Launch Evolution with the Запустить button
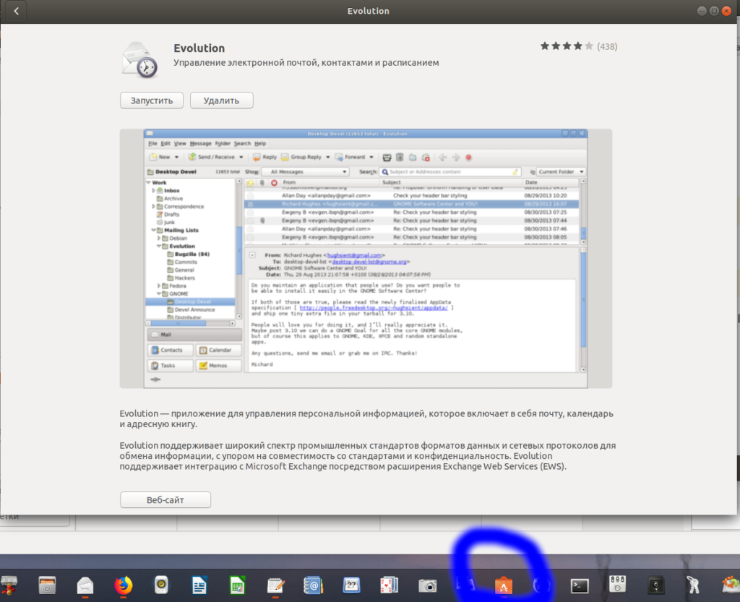Viewport: 740px width, 602px height. point(152,100)
